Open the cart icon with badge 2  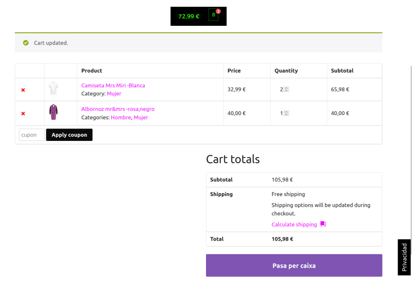[214, 15]
